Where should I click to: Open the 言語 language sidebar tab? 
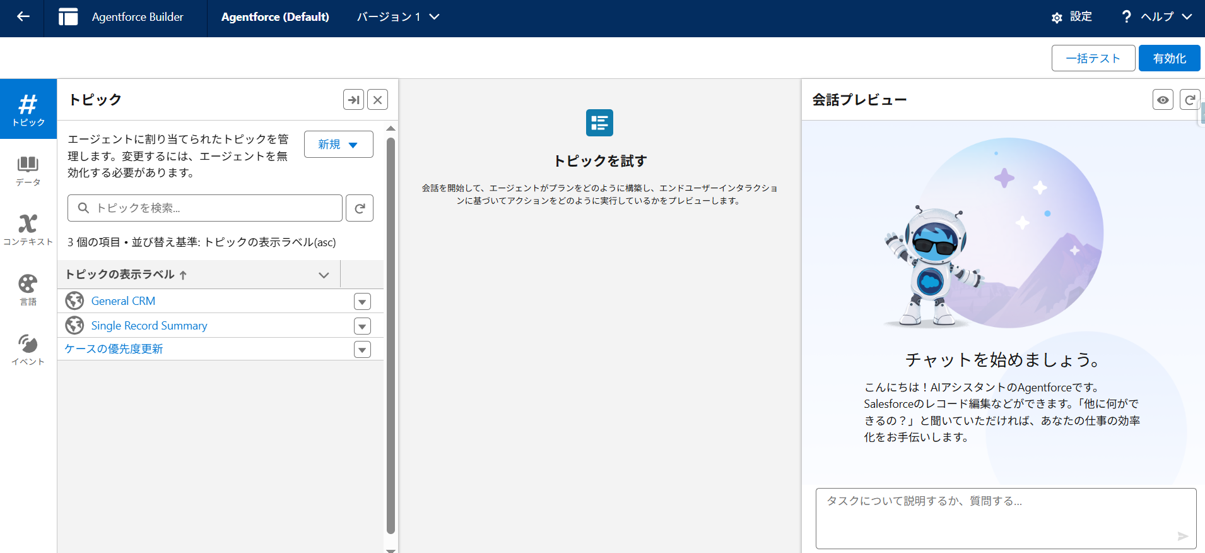click(x=28, y=290)
